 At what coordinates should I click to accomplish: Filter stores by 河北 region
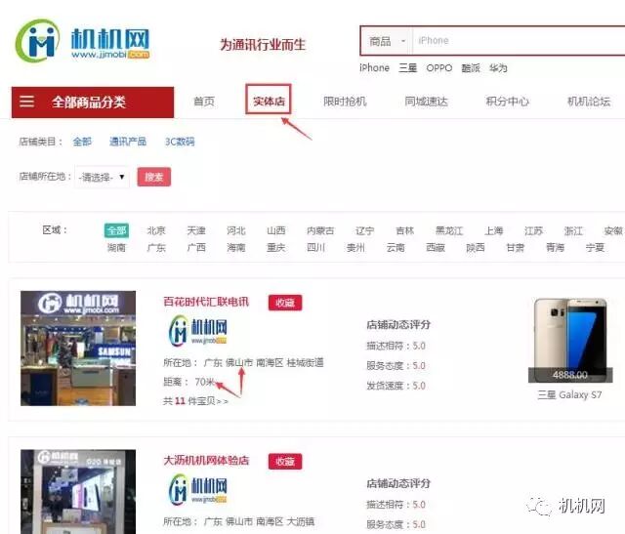click(x=236, y=230)
